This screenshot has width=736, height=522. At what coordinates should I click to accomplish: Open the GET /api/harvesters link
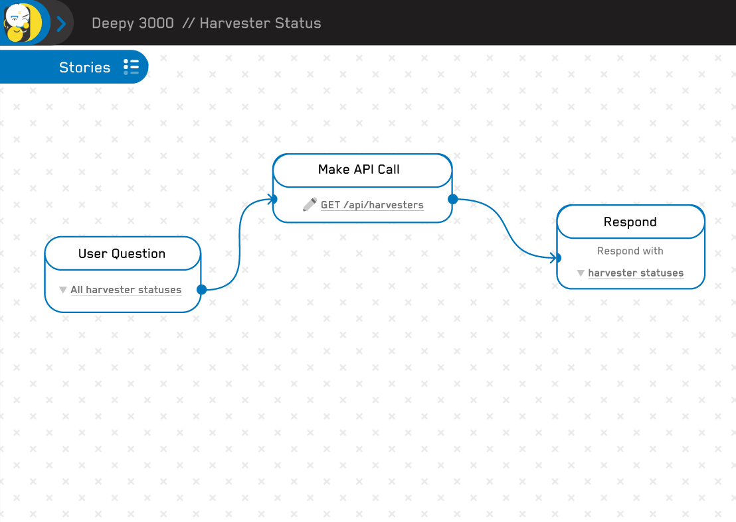click(371, 204)
